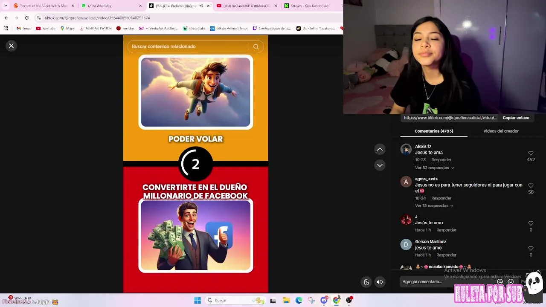Open Microsoft Edge from taskbar
This screenshot has height=307, width=546.
[x=299, y=300]
